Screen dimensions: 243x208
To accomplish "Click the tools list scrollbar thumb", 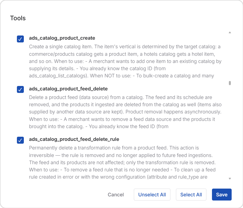I will coord(230,83).
